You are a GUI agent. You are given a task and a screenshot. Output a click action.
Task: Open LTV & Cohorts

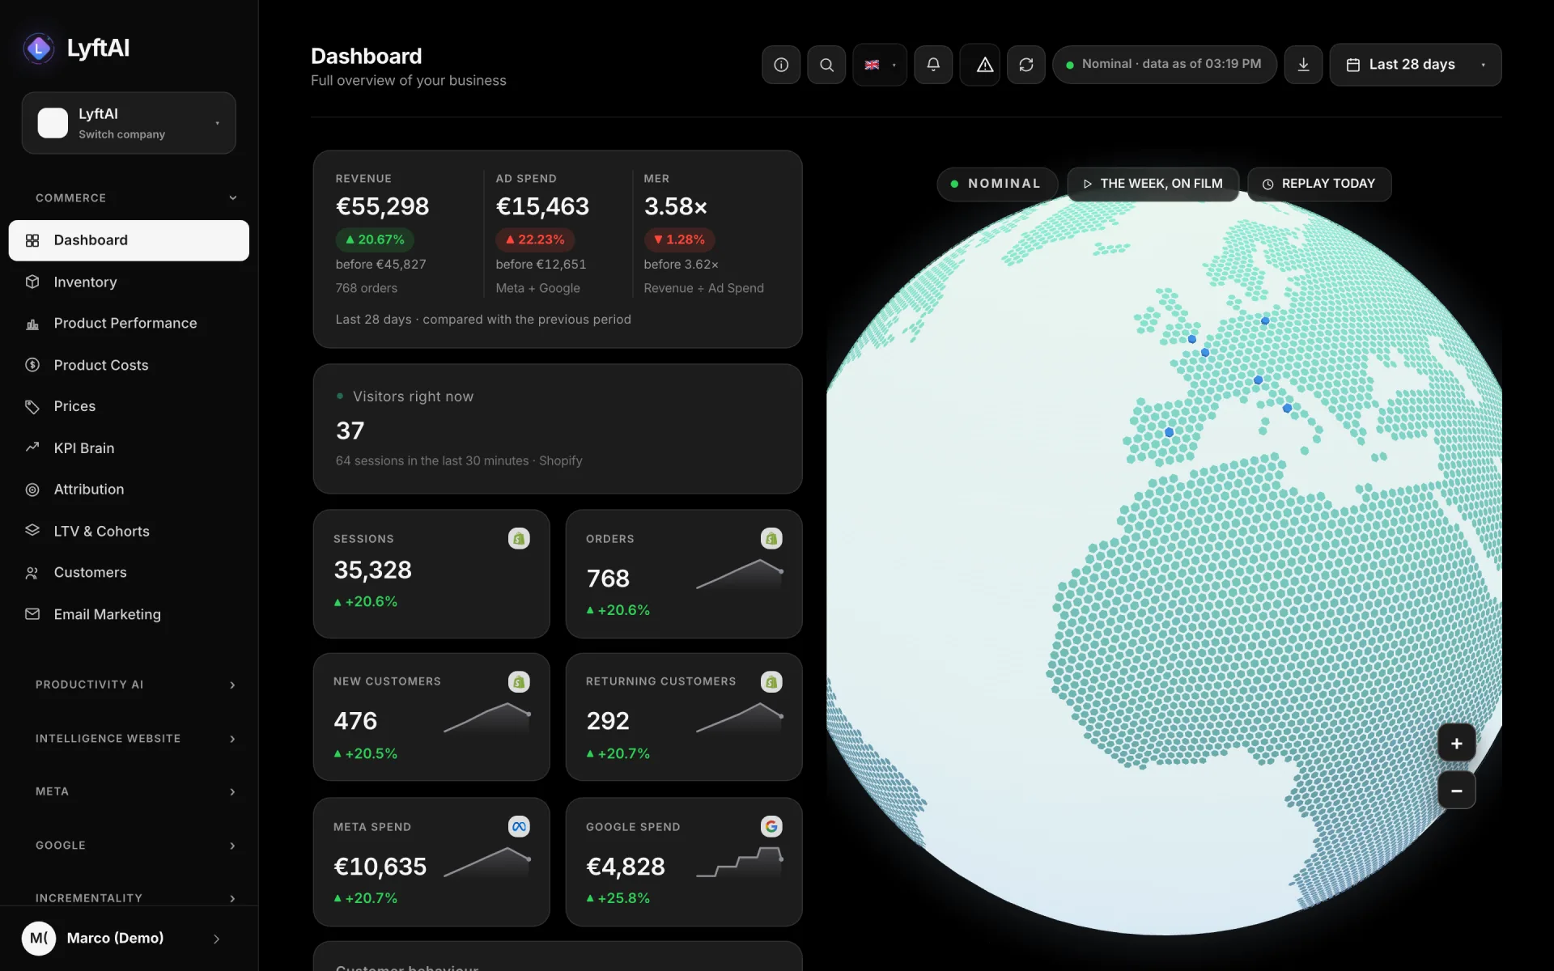[129, 532]
